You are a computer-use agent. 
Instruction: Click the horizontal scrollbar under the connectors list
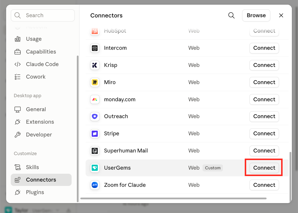click(x=173, y=198)
